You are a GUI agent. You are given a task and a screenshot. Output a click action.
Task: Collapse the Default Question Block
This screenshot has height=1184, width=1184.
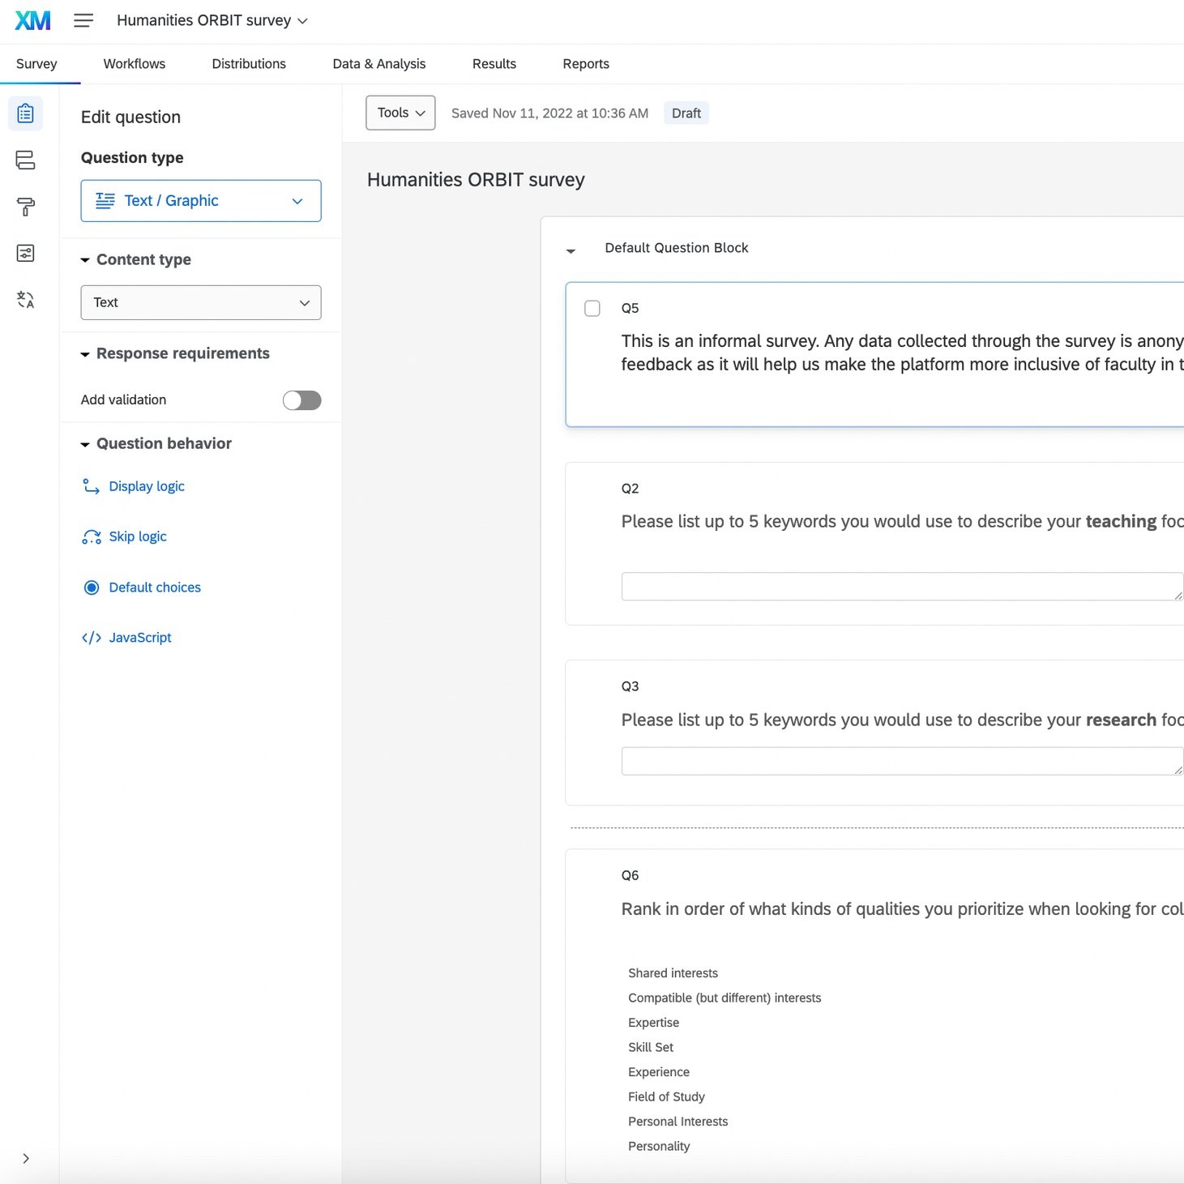[571, 251]
